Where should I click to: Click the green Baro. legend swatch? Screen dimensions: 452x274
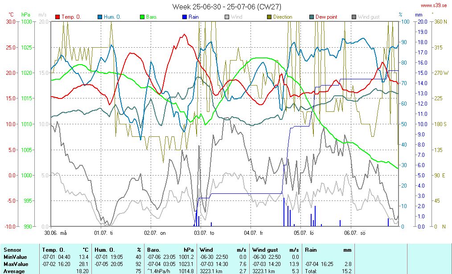142,17
